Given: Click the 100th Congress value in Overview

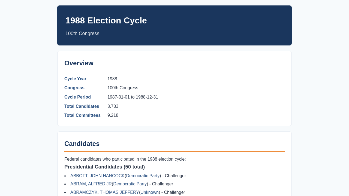Looking at the screenshot, I should tap(123, 88).
